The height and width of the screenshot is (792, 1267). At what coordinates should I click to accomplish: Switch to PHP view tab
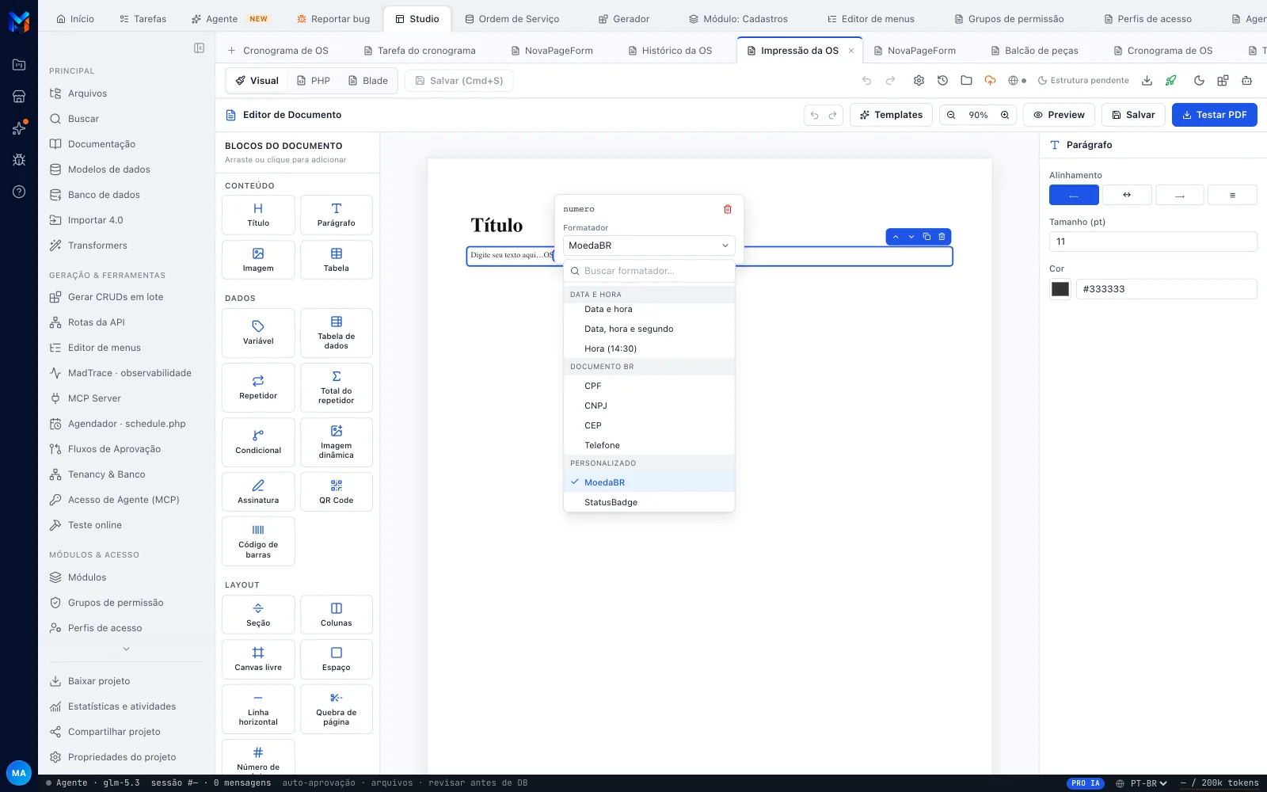tap(314, 81)
